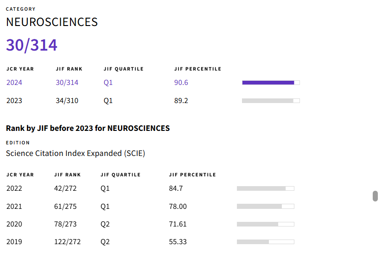Click the 122/272 rank for 2019
Viewport: 382px width, 259px height.
pos(67,242)
